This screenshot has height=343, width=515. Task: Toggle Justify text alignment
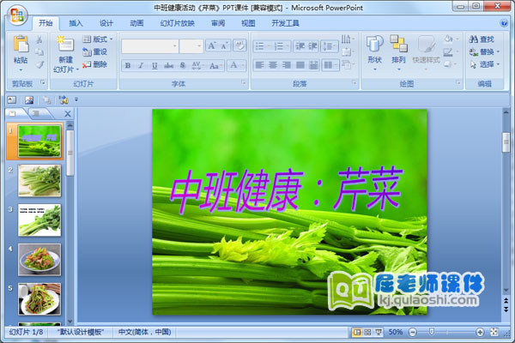[x=300, y=65]
